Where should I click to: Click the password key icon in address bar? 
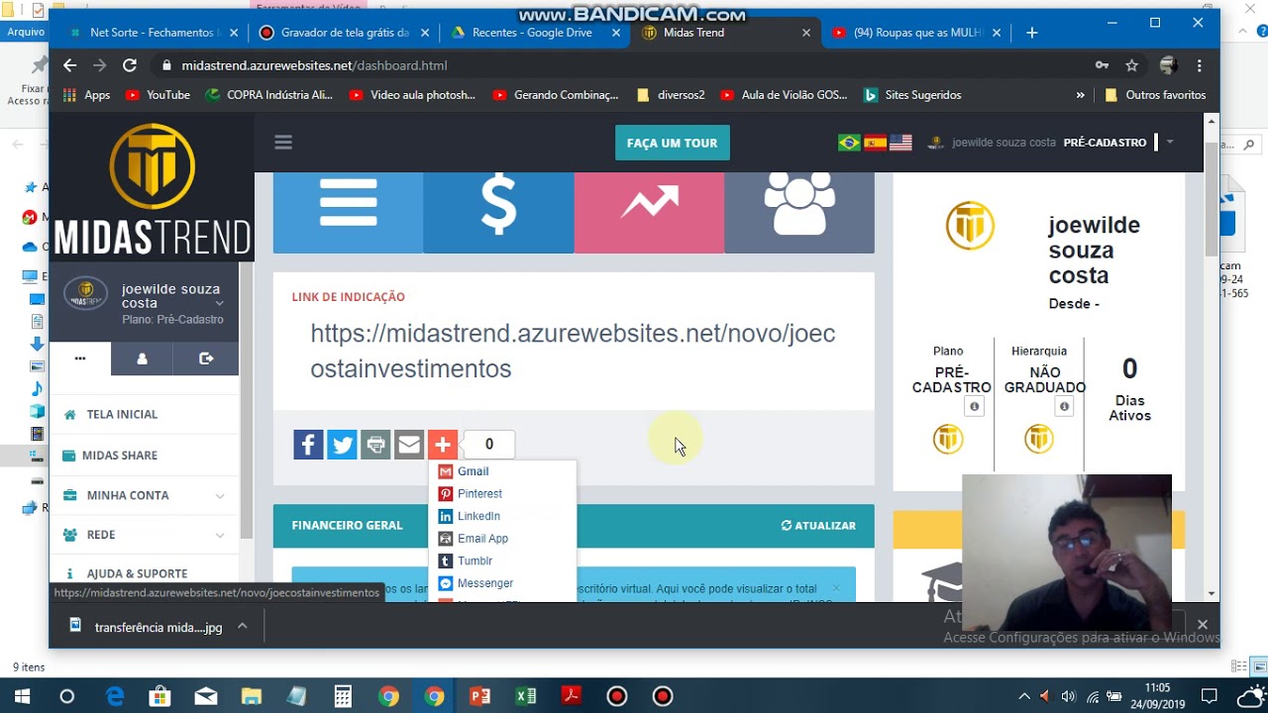click(1102, 65)
